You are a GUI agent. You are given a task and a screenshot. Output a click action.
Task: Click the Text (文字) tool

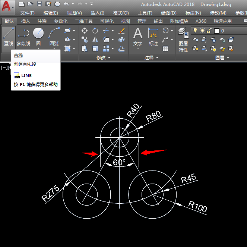coord(138,36)
